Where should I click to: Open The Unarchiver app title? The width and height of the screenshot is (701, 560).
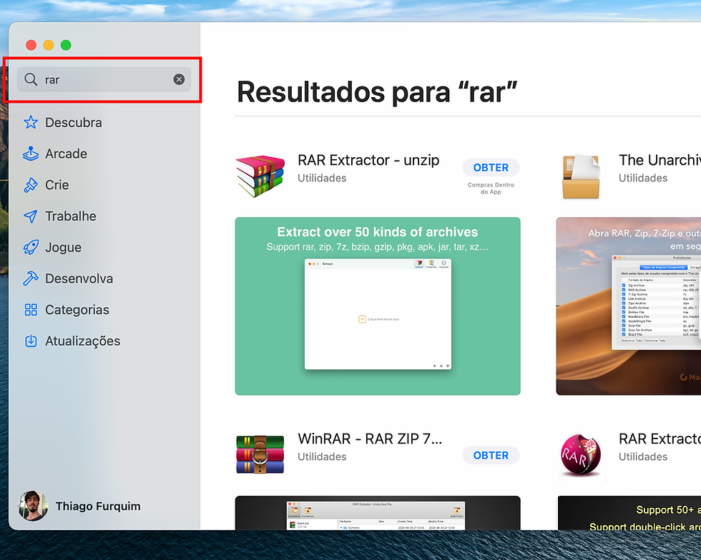click(x=660, y=160)
